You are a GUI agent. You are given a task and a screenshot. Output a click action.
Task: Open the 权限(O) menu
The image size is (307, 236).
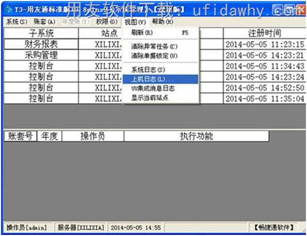(107, 22)
